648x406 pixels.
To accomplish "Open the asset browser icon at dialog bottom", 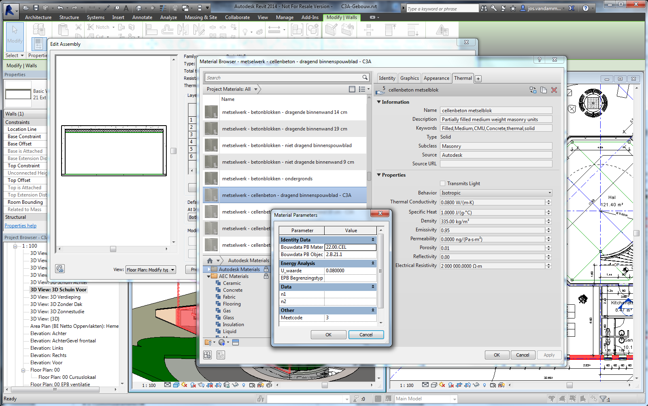I will point(207,355).
